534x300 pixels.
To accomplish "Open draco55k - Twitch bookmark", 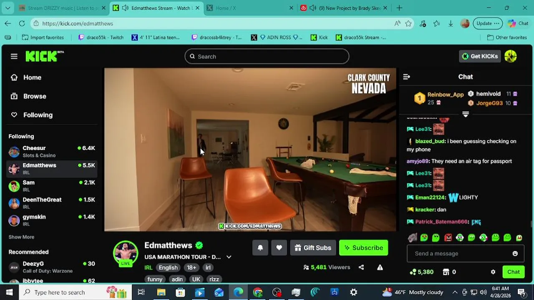I will tap(101, 37).
